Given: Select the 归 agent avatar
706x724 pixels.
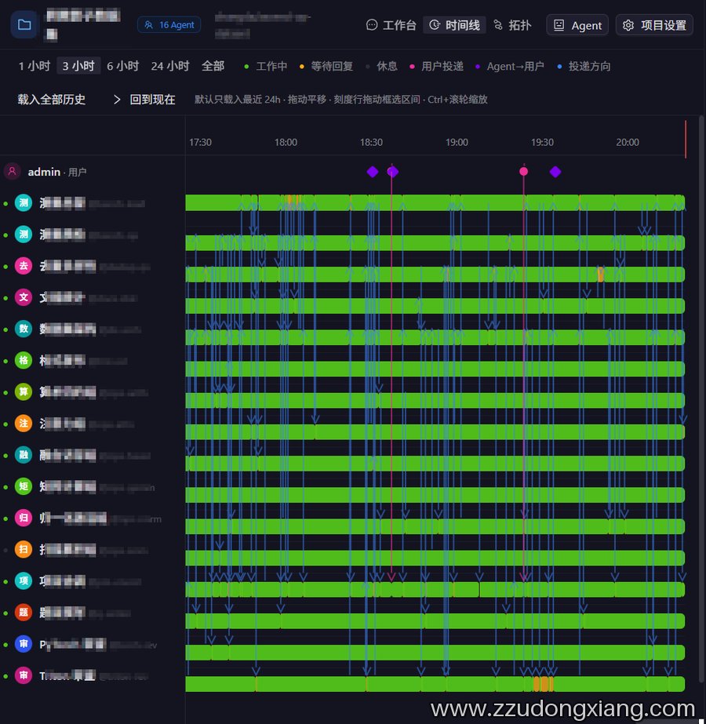Looking at the screenshot, I should (x=24, y=518).
